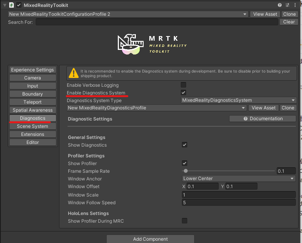Viewport: 302px width, 243px height.
Task: Click the Diagnostics System Type label
Action: tap(94, 101)
